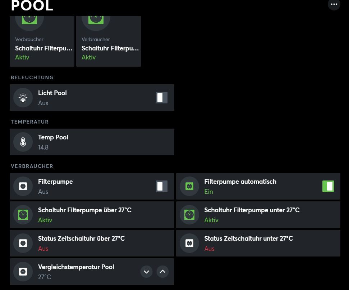Select the Temp Pool label

[x=53, y=137]
